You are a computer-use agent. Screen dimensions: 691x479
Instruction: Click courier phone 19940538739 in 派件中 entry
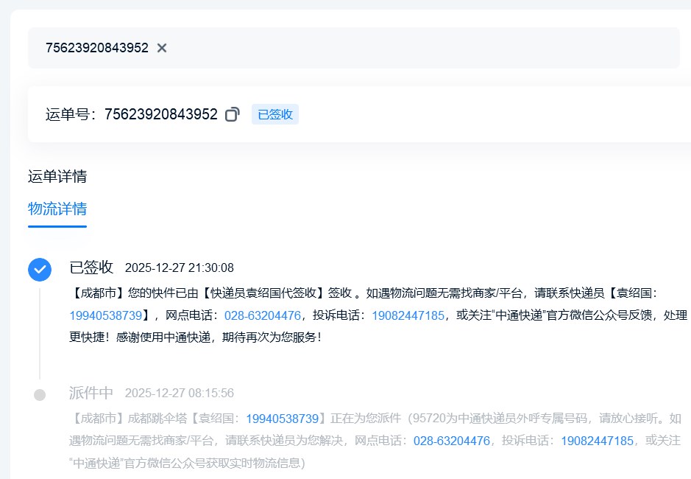click(282, 419)
